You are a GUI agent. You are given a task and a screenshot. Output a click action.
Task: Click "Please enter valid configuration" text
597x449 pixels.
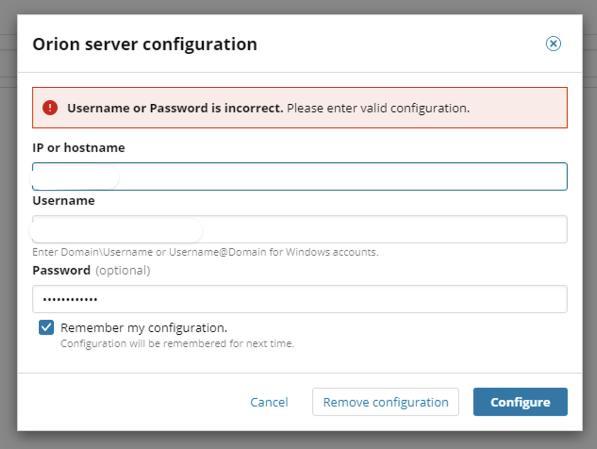pyautogui.click(x=378, y=108)
